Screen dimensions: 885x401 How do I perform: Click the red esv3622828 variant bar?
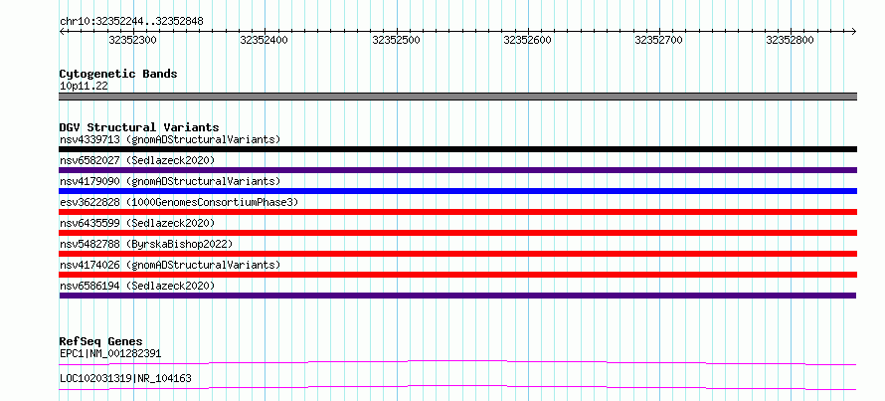tap(457, 212)
